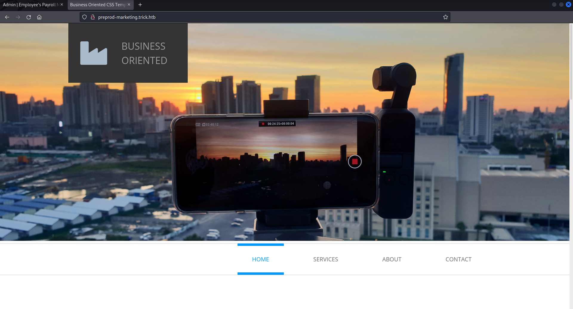Close the Admin Employee's Payroll tab
The image size is (573, 309).
(62, 5)
